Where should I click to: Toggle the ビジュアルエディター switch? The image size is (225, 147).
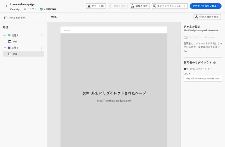coord(186,38)
